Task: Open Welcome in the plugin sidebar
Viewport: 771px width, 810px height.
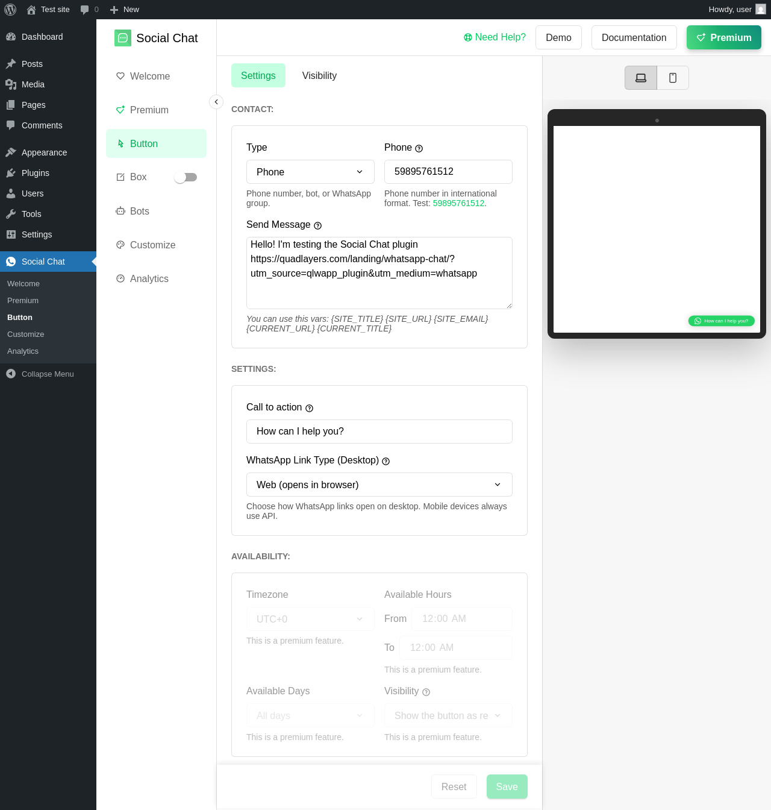Action: 156,76
